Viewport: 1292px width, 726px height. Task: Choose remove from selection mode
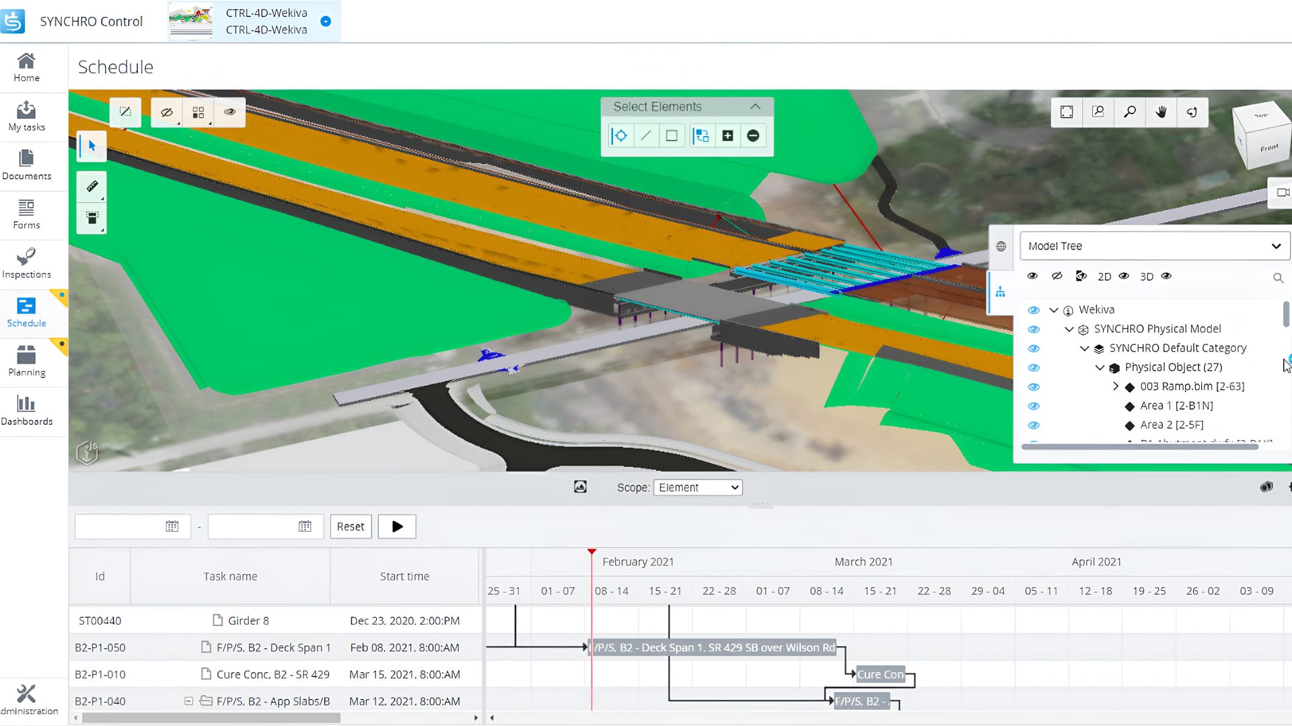coord(753,136)
